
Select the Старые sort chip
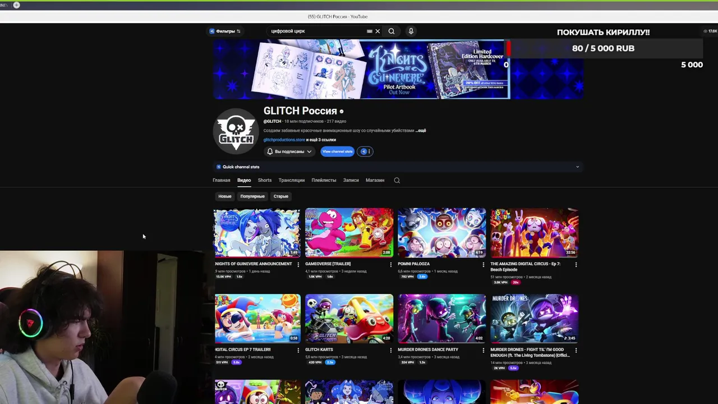(281, 196)
